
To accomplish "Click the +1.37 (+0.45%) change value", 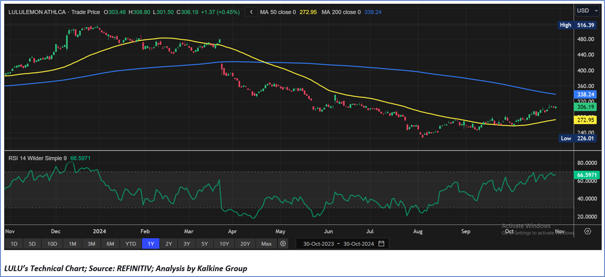I will (220, 12).
